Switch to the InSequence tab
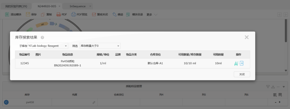Image resolution: width=290 pixels, height=109 pixels. pos(78,6)
